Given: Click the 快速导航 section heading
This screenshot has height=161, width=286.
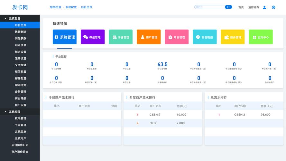Looking at the screenshot, I should (60, 24).
